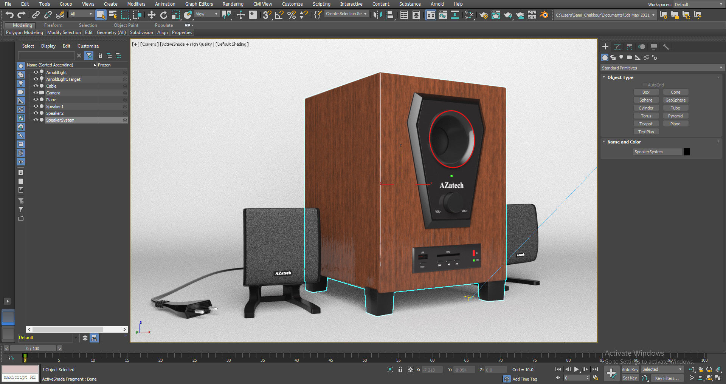Image resolution: width=726 pixels, height=384 pixels.
Task: Open the Arnold menu
Action: pyautogui.click(x=437, y=4)
